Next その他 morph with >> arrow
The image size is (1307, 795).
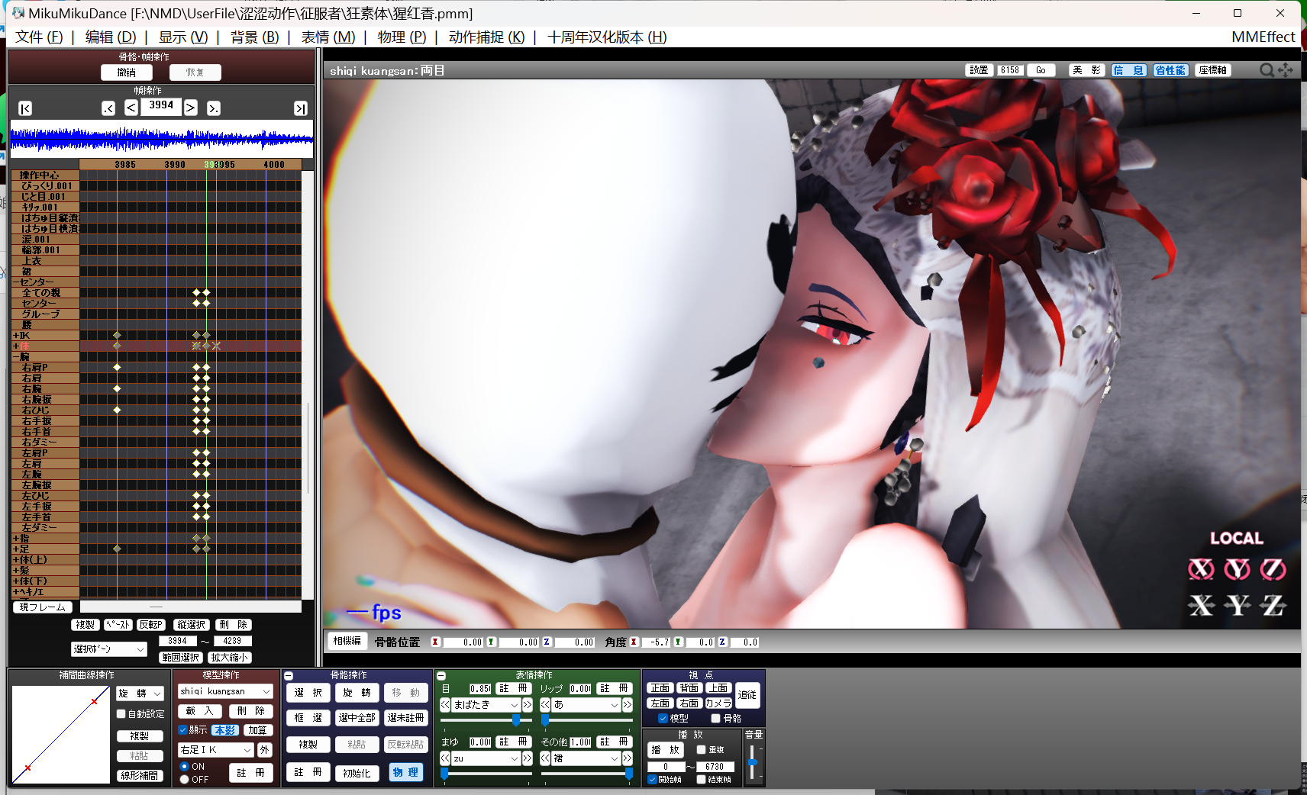628,758
